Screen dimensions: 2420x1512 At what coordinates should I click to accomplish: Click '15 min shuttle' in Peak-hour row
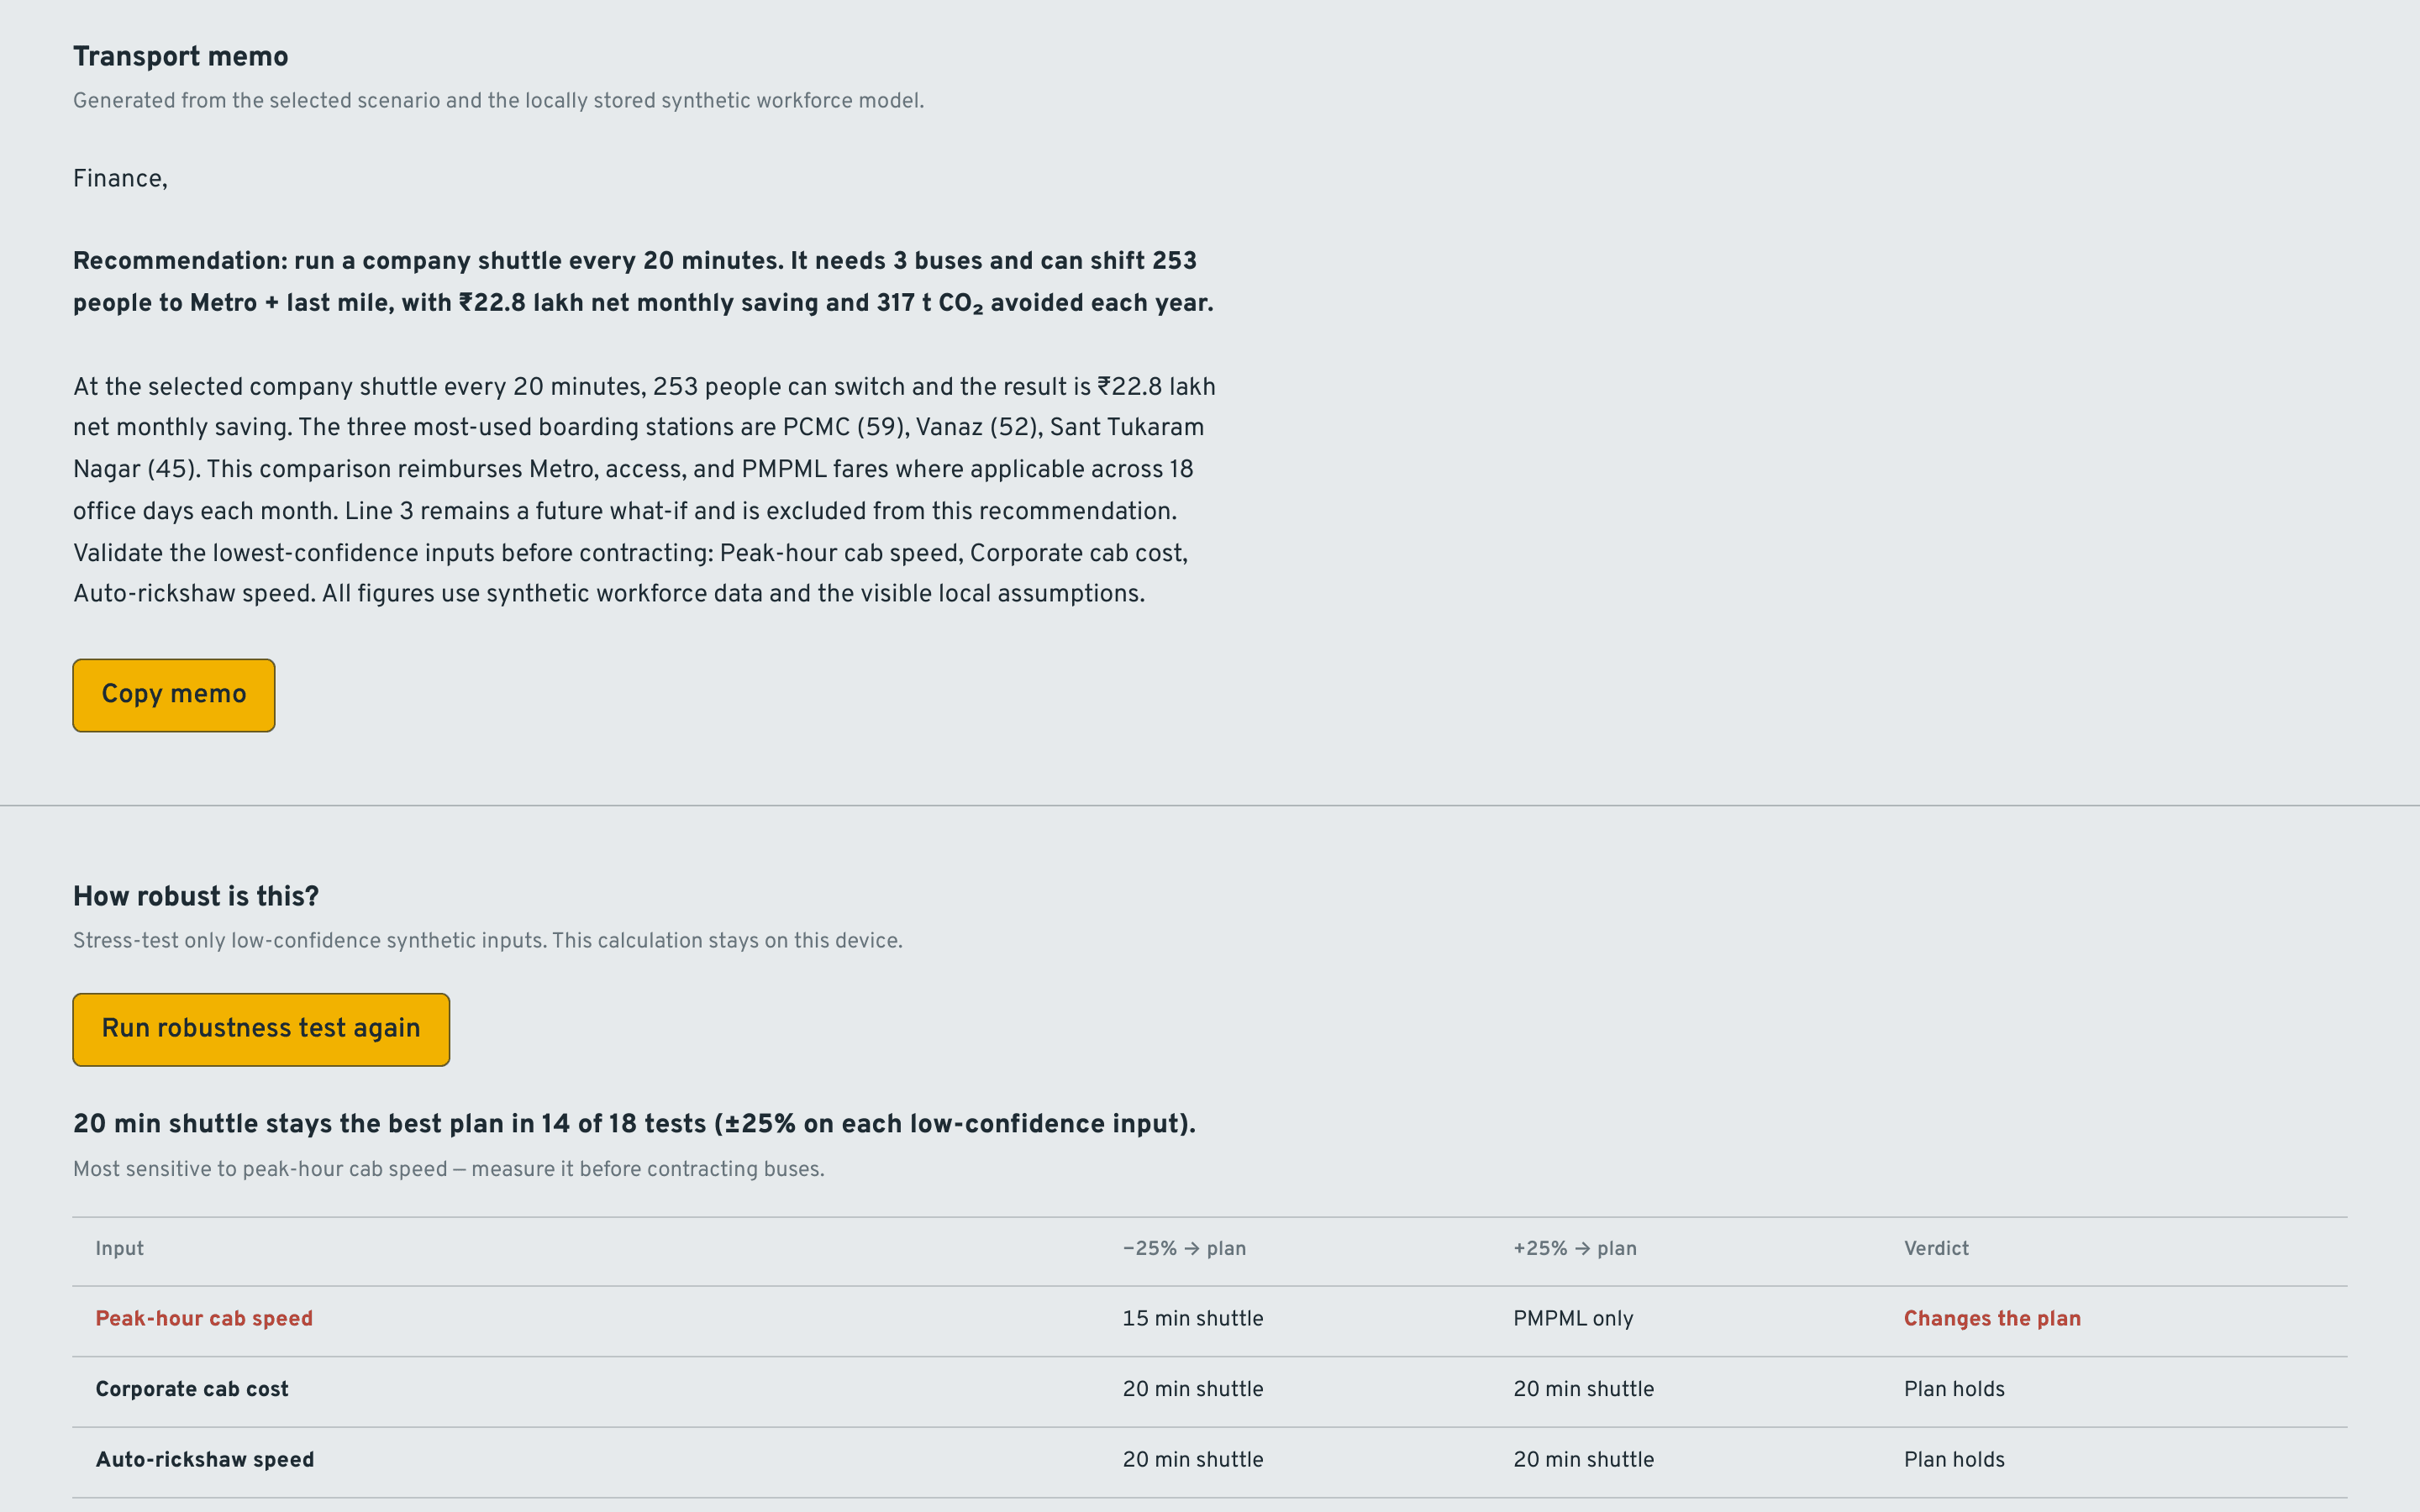tap(1193, 1319)
